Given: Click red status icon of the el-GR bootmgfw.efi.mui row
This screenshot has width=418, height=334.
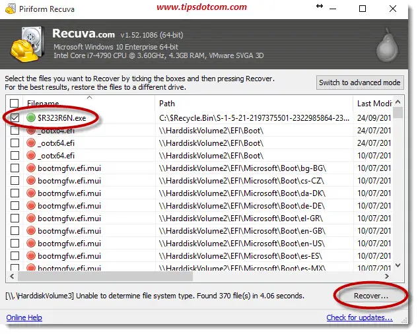Looking at the screenshot, I should (31, 218).
